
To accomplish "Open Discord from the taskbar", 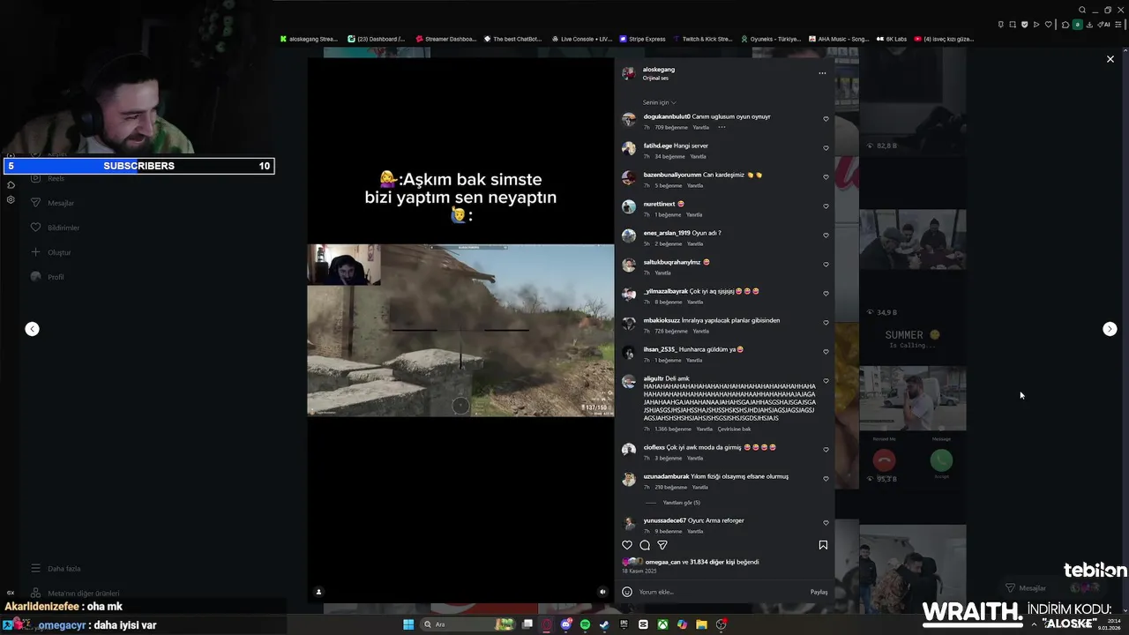I will click(x=566, y=624).
